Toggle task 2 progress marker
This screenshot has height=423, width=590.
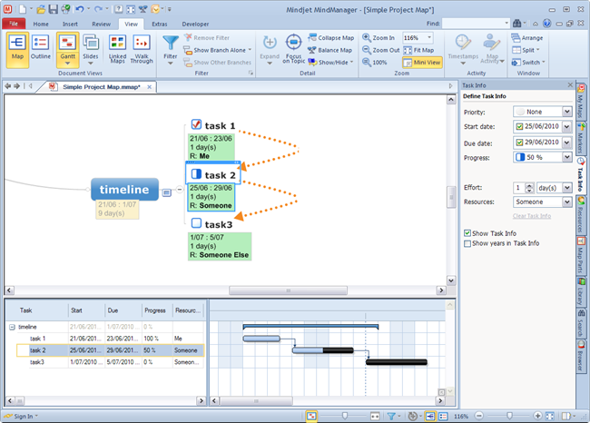point(196,174)
